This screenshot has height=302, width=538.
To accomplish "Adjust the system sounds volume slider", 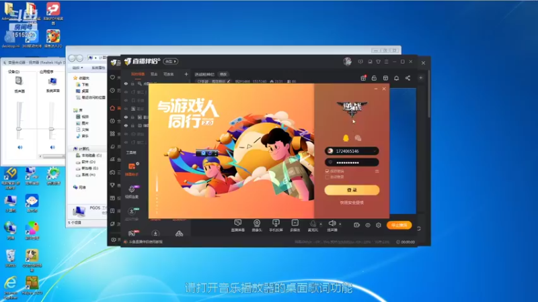I will click(x=52, y=129).
